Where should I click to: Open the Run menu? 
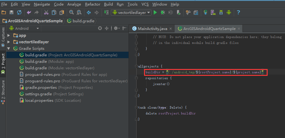(x=120, y=4)
